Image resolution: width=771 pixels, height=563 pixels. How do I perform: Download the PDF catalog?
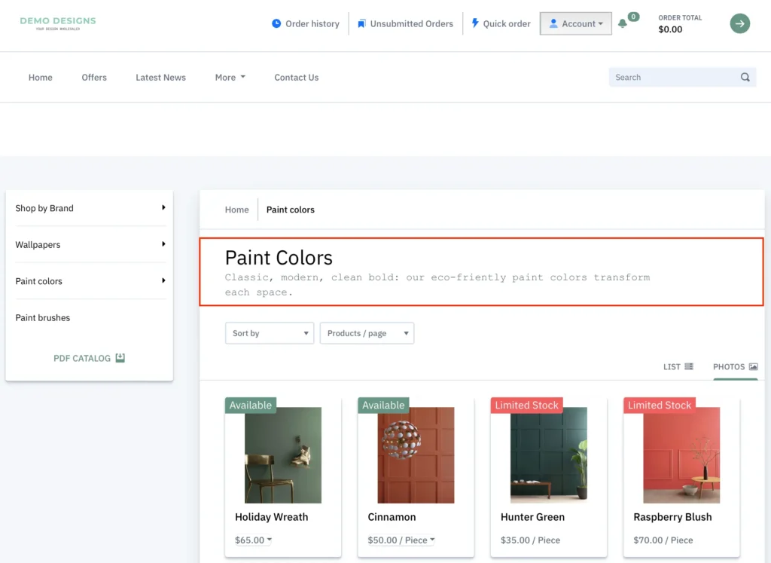89,358
